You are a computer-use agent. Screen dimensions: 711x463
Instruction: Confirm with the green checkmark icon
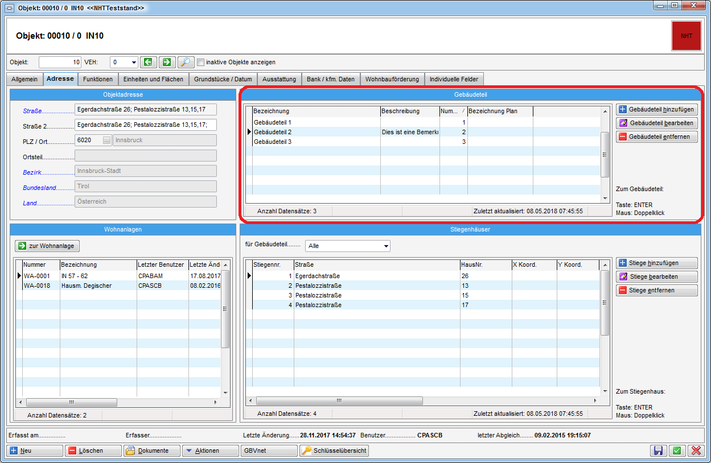coord(677,450)
